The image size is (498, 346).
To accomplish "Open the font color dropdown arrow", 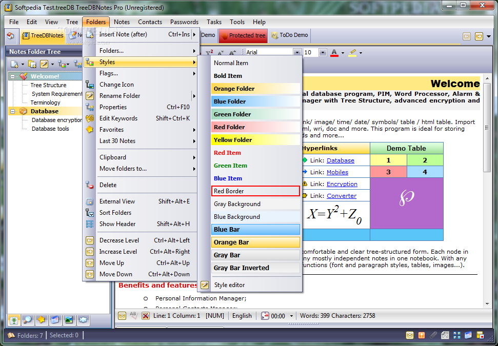I will pyautogui.click(x=343, y=53).
